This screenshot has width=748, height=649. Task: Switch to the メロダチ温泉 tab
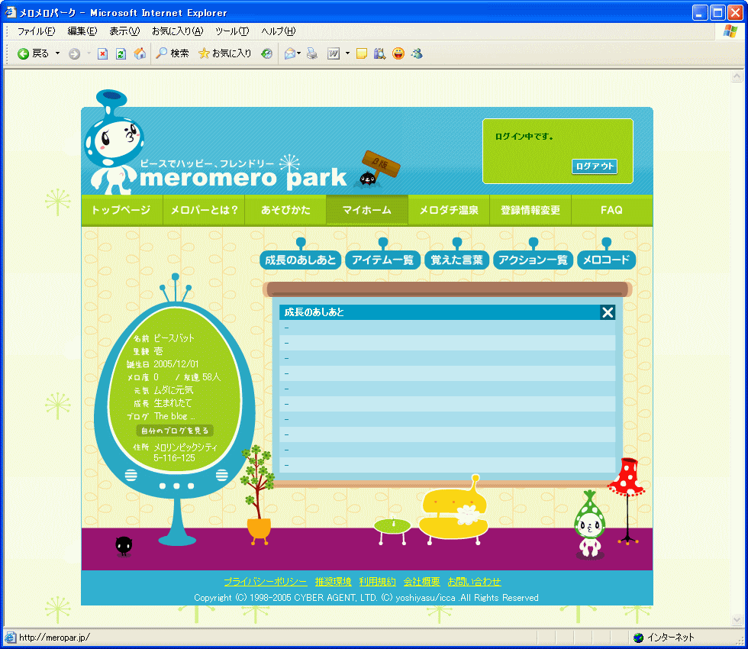click(449, 210)
